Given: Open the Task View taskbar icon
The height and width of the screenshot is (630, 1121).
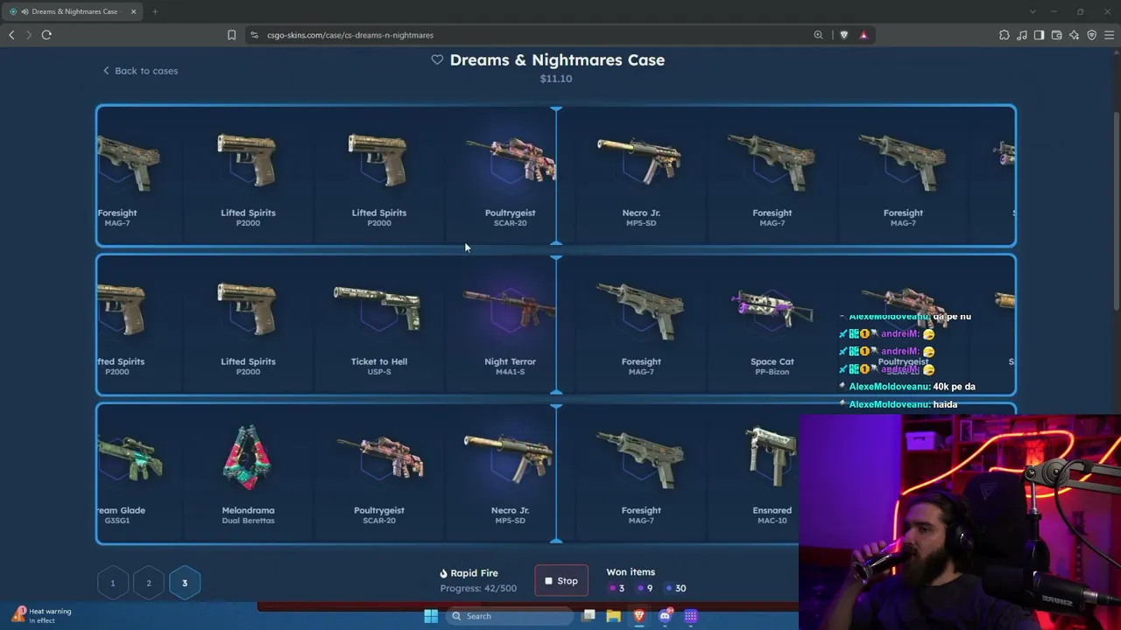Looking at the screenshot, I should pos(589,616).
